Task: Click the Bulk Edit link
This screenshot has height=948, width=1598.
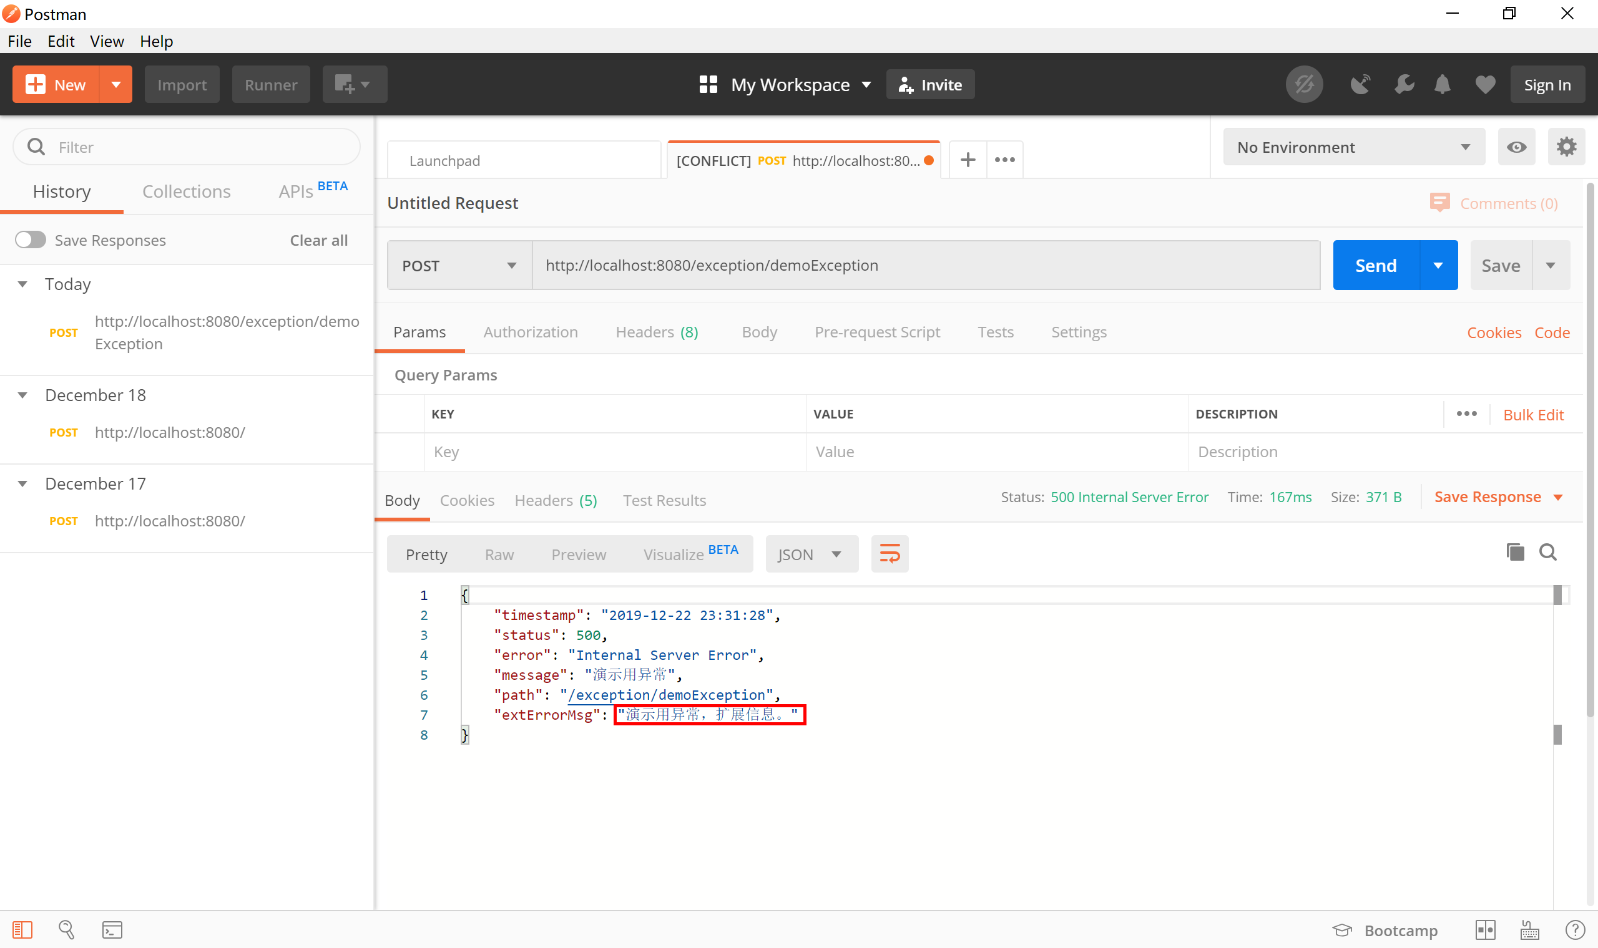Action: pos(1532,415)
